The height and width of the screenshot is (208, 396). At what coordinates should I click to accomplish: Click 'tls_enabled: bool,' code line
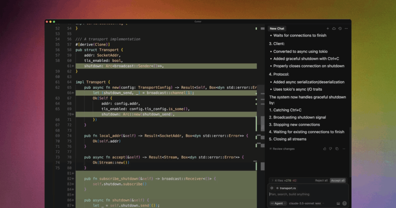tap(104, 61)
